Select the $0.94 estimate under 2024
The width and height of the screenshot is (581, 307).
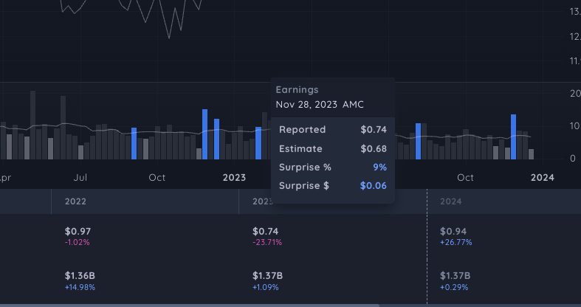pyautogui.click(x=453, y=231)
